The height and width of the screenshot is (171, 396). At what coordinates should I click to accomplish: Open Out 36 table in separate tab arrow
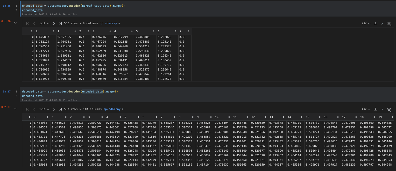pyautogui.click(x=382, y=24)
